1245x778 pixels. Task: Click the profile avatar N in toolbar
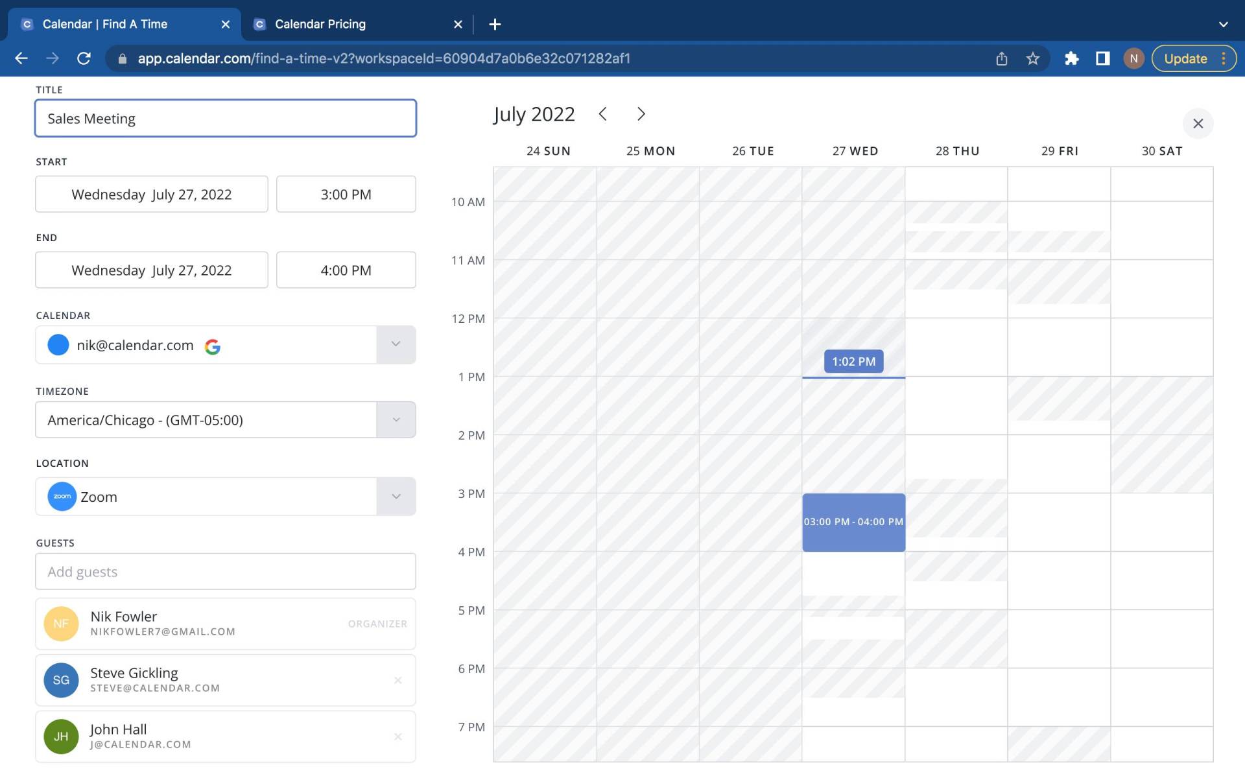click(1133, 58)
